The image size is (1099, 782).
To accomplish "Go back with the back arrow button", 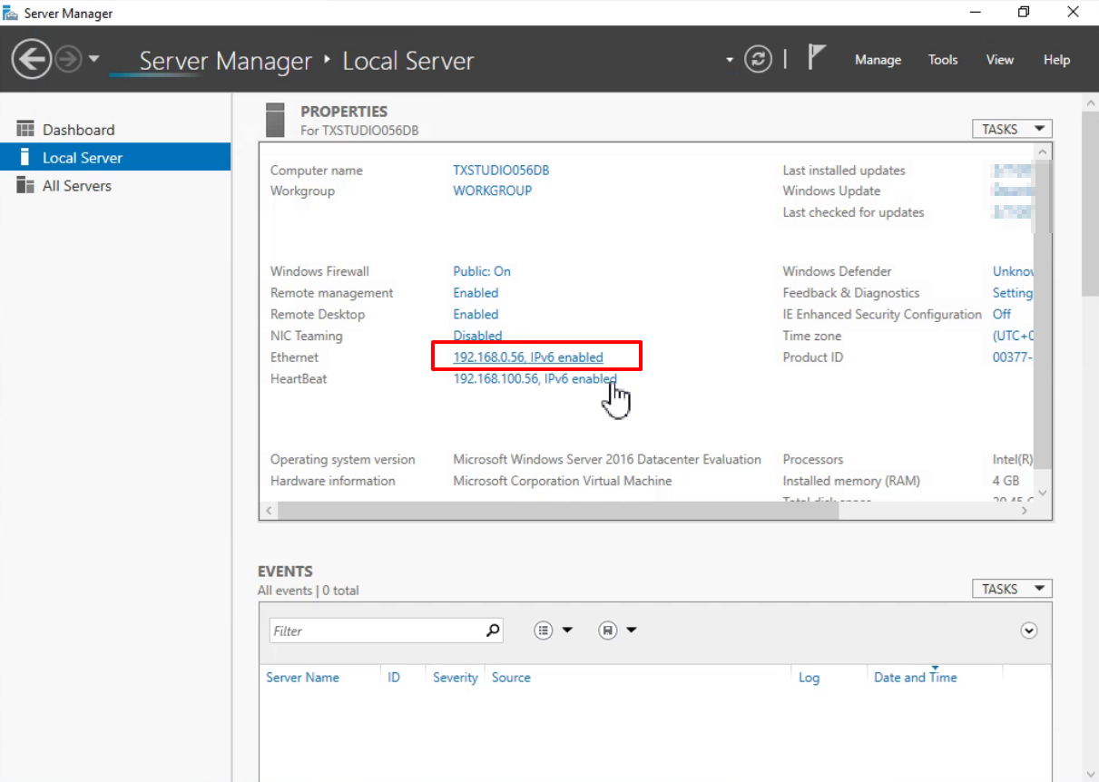I will [x=31, y=60].
